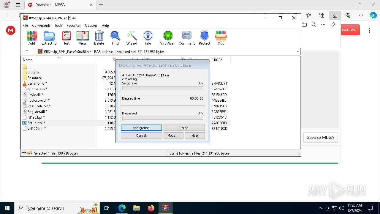Click the Mode... button
Screen dimensions: 380x214
pos(173,136)
